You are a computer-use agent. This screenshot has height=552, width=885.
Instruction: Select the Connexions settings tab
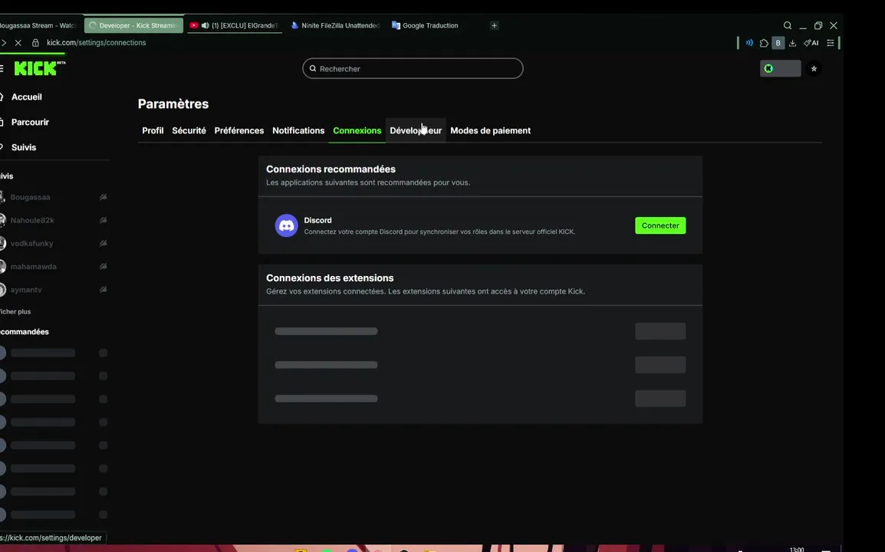click(357, 130)
